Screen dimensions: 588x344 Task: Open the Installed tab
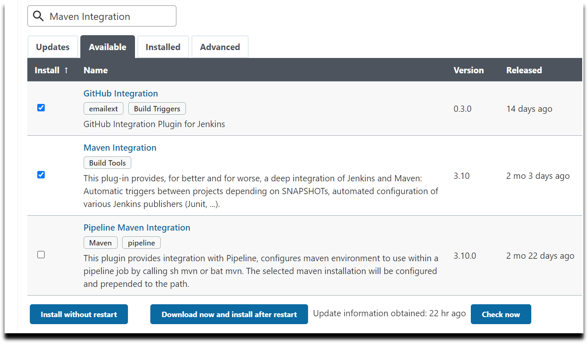[163, 47]
